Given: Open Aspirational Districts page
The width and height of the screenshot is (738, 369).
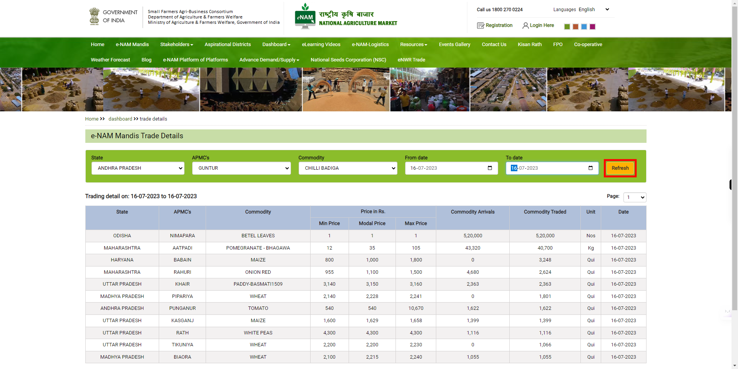Looking at the screenshot, I should pos(228,45).
